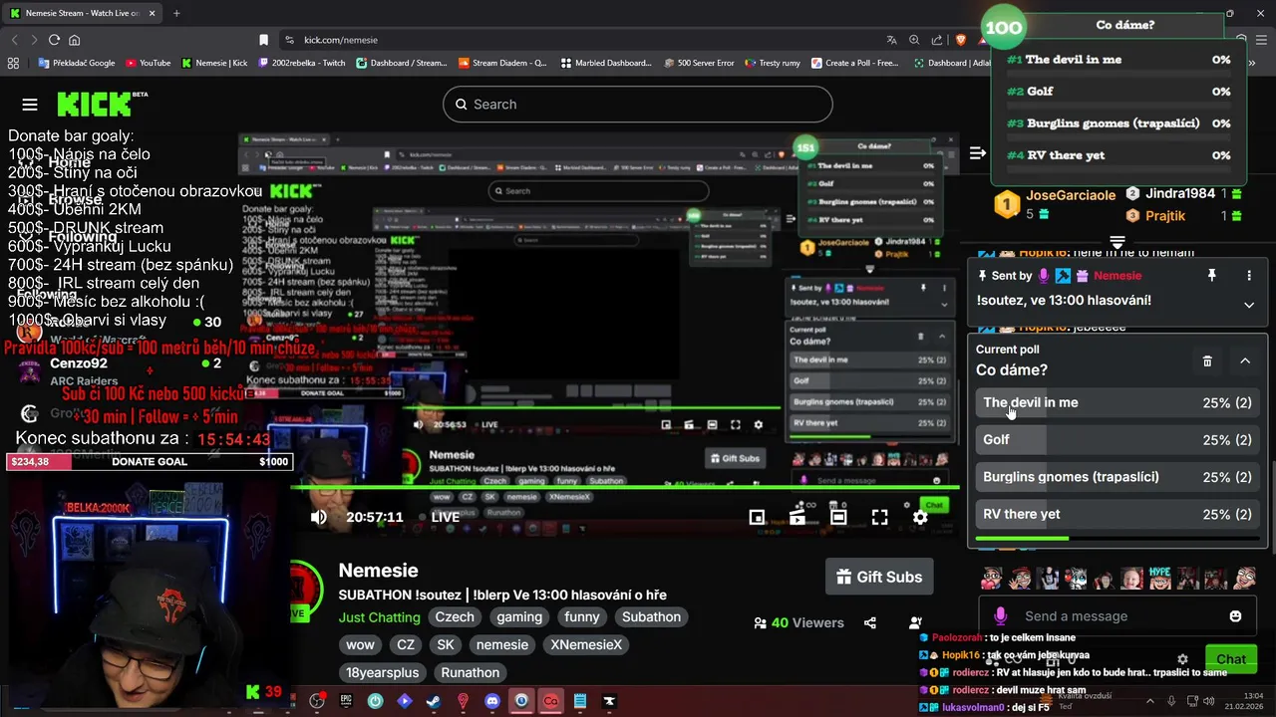1276x717 pixels.
Task: Go to browser home page
Action: point(74,40)
